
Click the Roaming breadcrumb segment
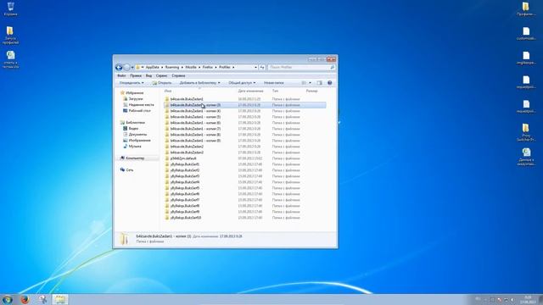(x=172, y=67)
